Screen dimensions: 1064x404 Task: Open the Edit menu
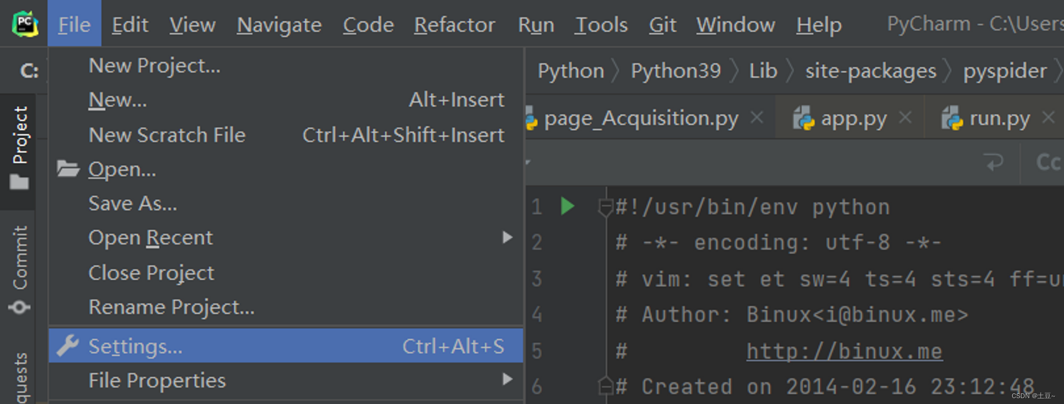pos(130,24)
